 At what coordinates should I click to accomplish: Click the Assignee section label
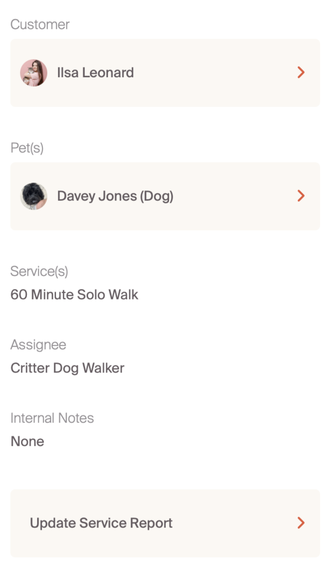pos(38,345)
